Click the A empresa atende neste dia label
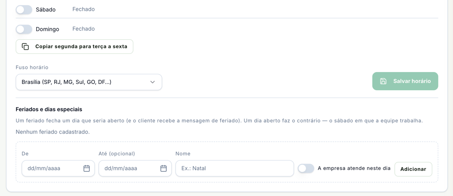Viewport: 453px width, 196px height. point(354,168)
